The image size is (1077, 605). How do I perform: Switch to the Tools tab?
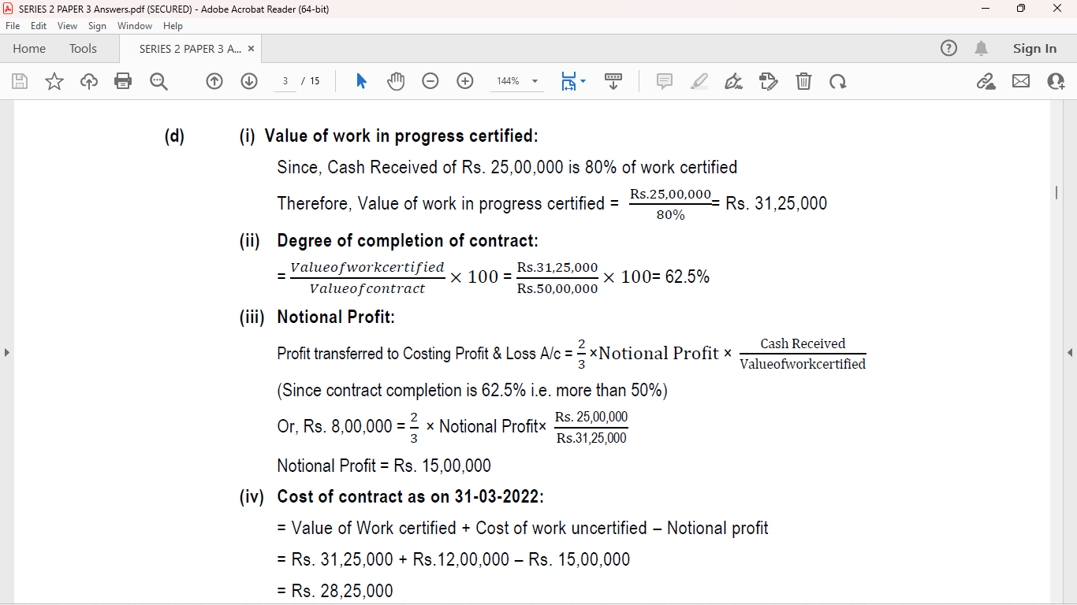tap(83, 49)
